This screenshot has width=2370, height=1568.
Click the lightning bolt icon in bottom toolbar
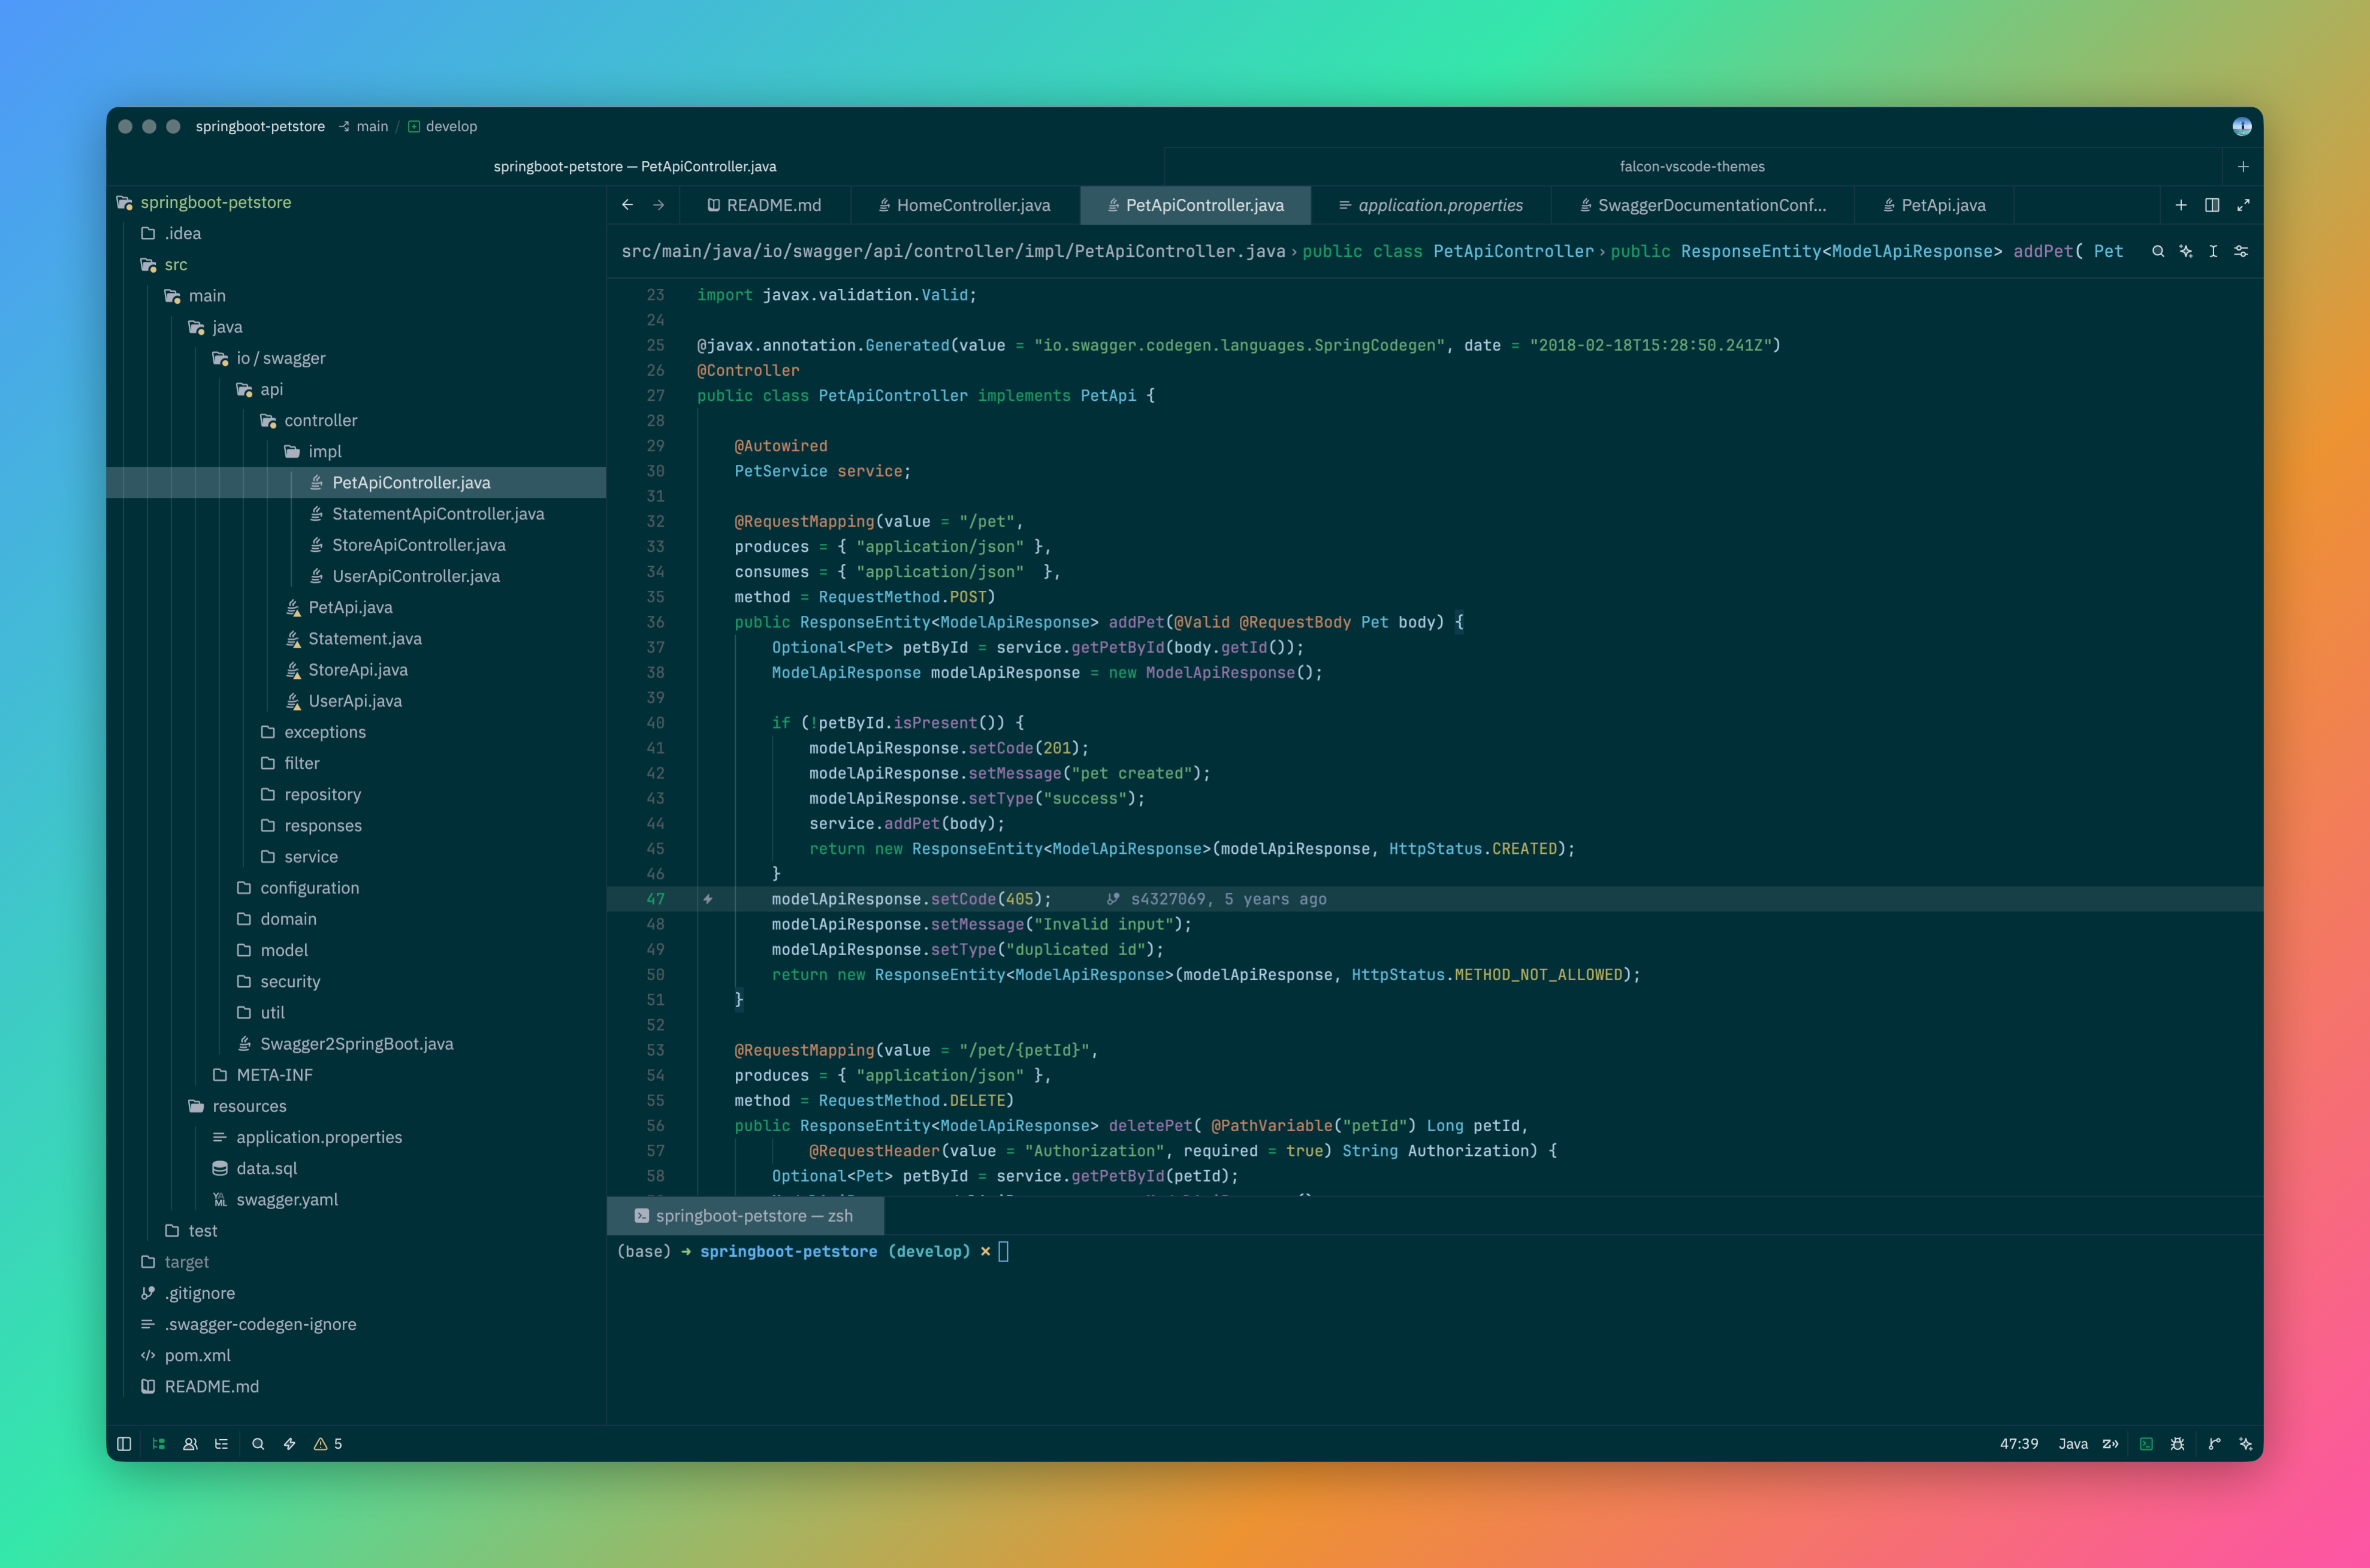(x=289, y=1443)
